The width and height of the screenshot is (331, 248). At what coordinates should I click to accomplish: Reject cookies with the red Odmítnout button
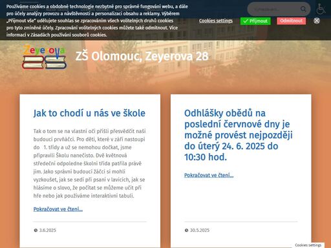point(292,21)
